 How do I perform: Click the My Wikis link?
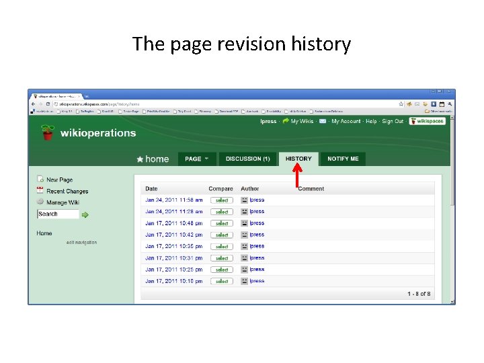302,121
